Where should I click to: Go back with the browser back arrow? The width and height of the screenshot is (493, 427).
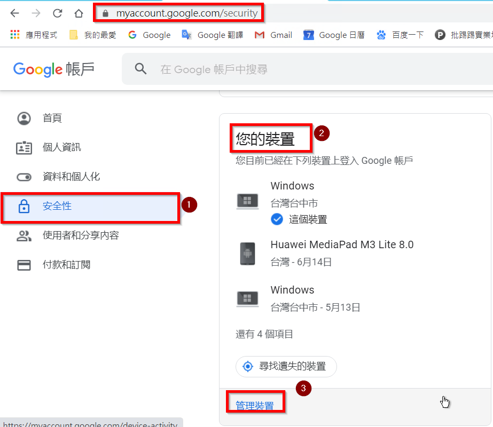coord(15,13)
